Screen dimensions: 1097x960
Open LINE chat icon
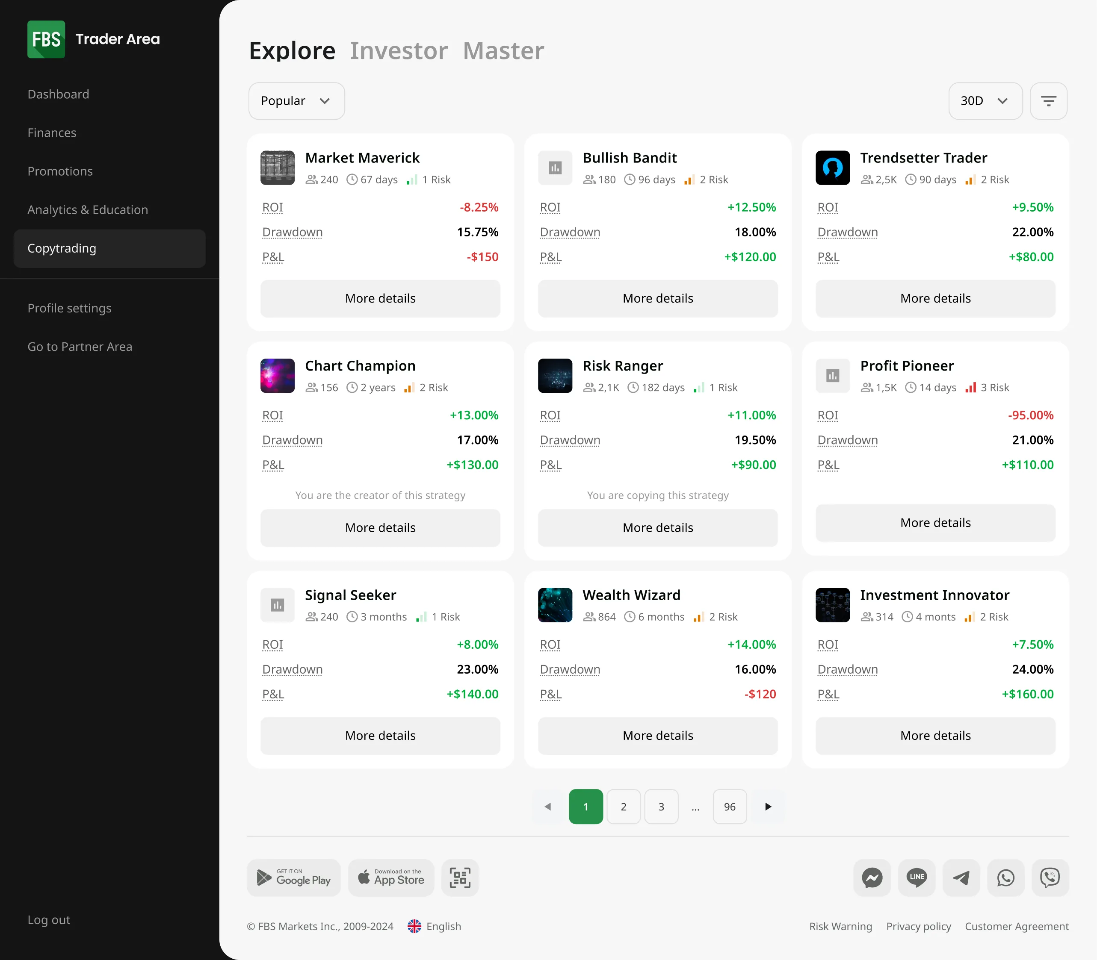(x=917, y=878)
